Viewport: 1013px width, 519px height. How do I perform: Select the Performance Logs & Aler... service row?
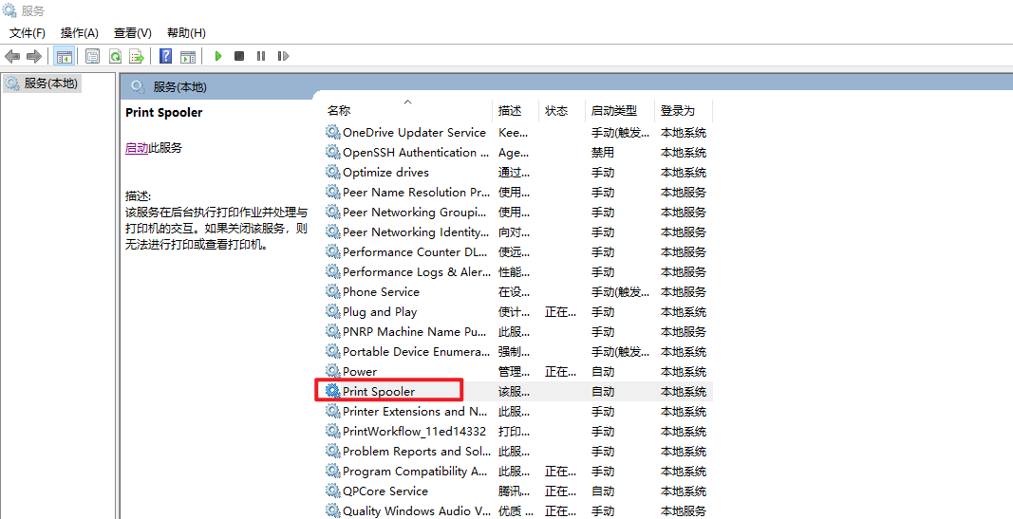coord(517,271)
